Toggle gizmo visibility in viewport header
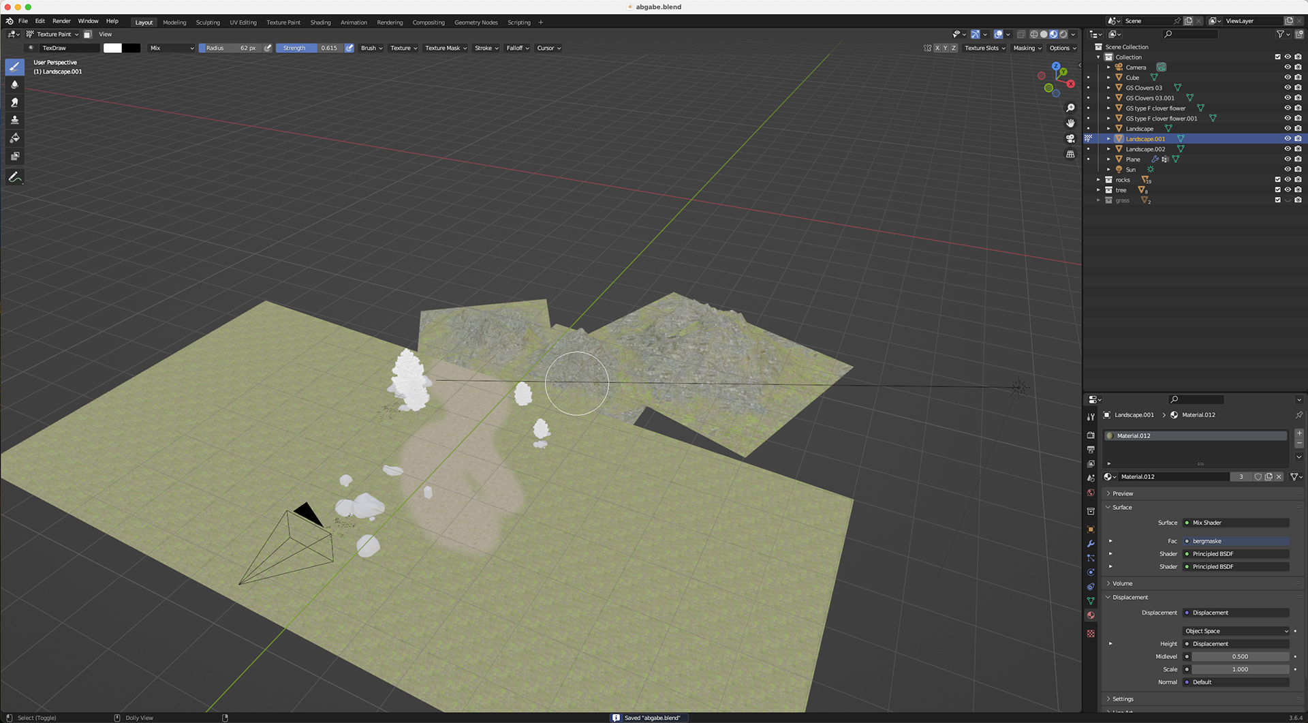 click(976, 34)
